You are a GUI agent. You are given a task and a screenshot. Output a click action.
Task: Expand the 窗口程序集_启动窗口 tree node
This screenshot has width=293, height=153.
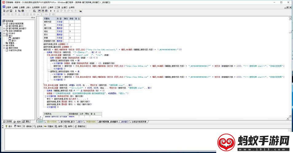point(4,28)
